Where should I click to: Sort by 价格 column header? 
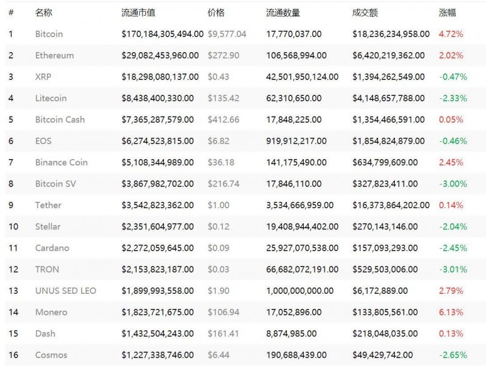pyautogui.click(x=215, y=12)
